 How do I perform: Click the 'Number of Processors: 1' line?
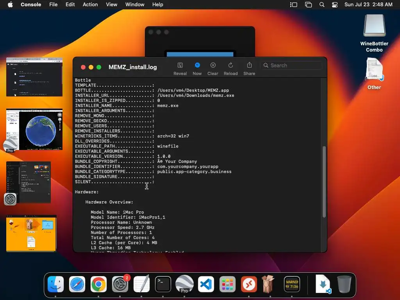121,233
